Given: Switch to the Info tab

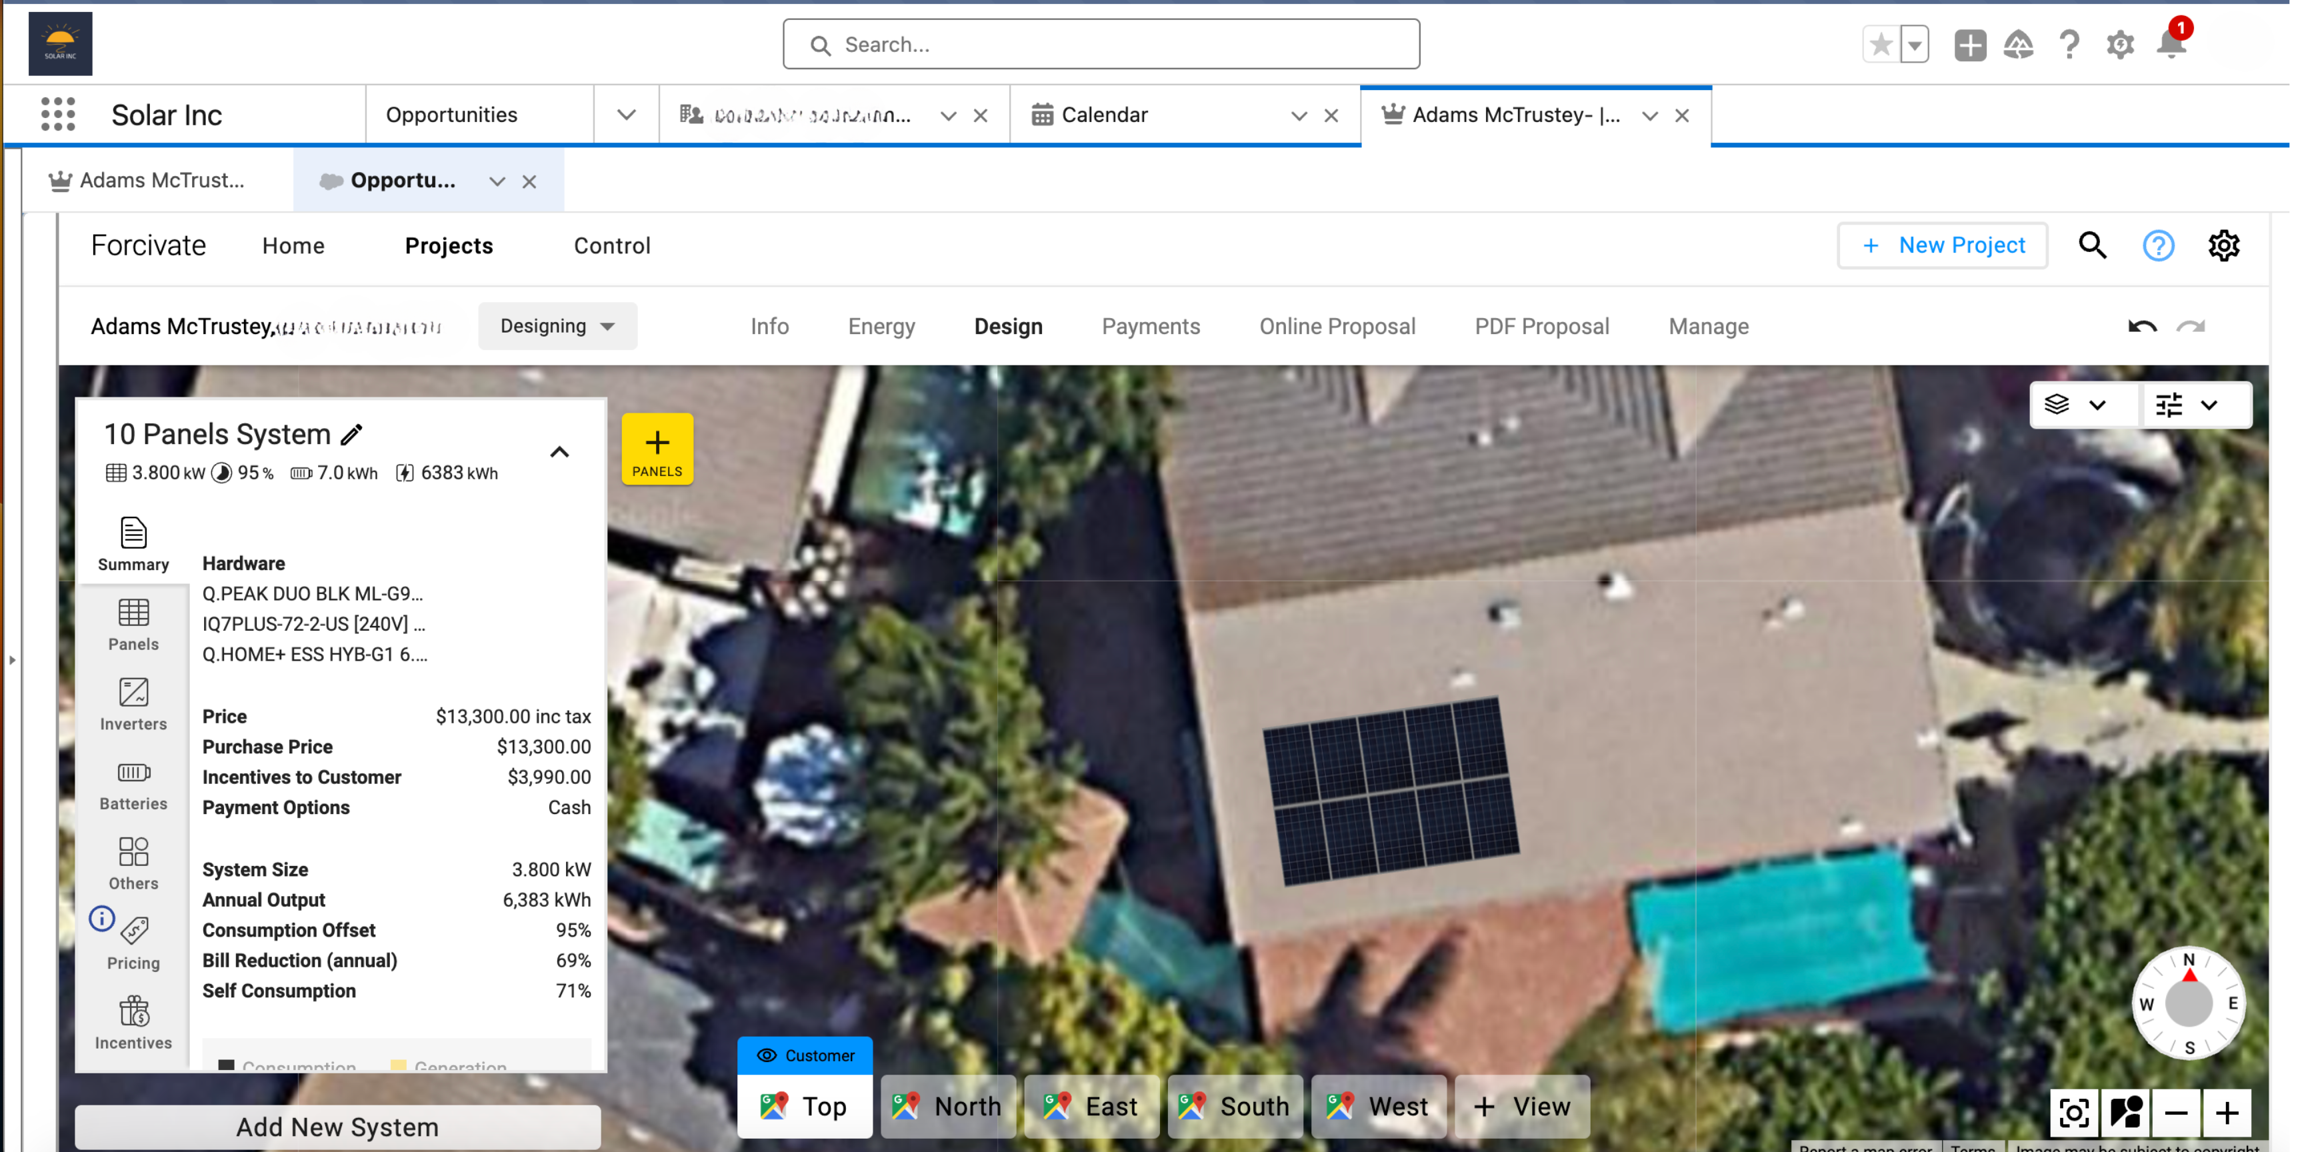Looking at the screenshot, I should (x=769, y=327).
